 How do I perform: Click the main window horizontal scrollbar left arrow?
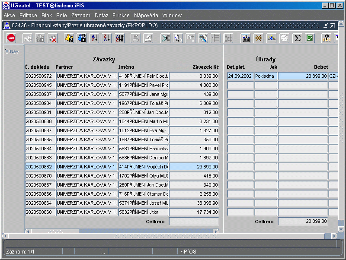tap(5, 236)
